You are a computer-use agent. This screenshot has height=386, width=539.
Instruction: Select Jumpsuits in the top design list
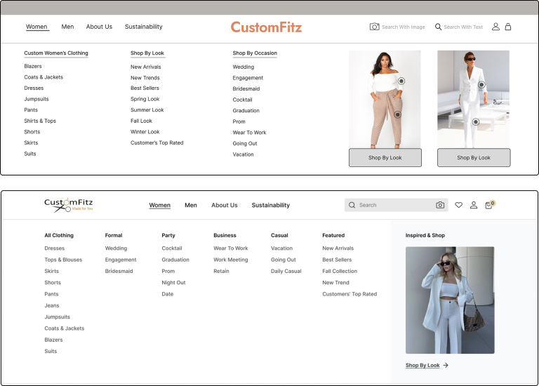pyautogui.click(x=36, y=99)
